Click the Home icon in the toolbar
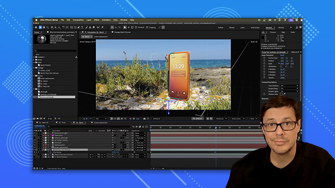 (x=36, y=27)
